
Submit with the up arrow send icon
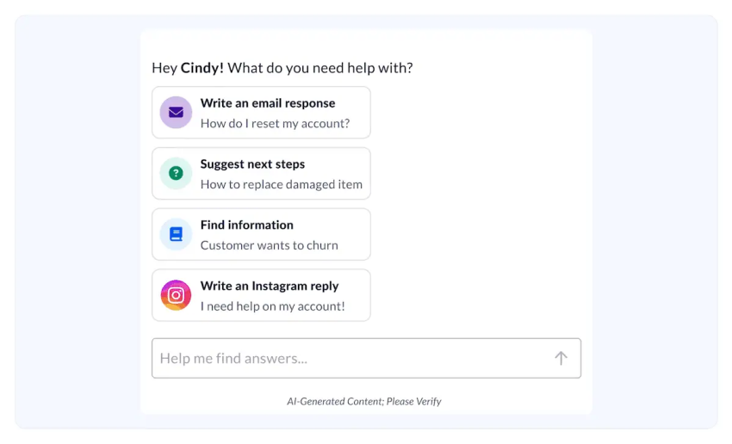pyautogui.click(x=561, y=358)
